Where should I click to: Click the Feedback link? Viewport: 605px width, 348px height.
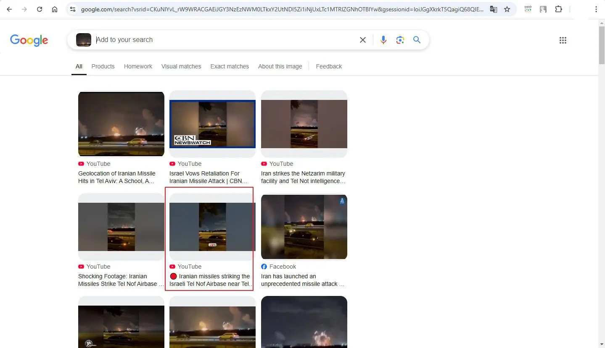click(329, 66)
